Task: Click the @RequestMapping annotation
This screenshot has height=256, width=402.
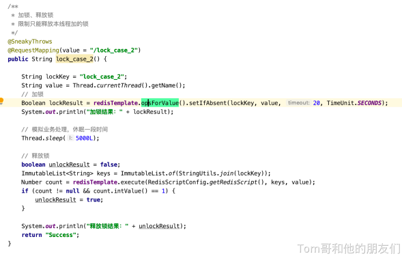Action: (x=33, y=51)
